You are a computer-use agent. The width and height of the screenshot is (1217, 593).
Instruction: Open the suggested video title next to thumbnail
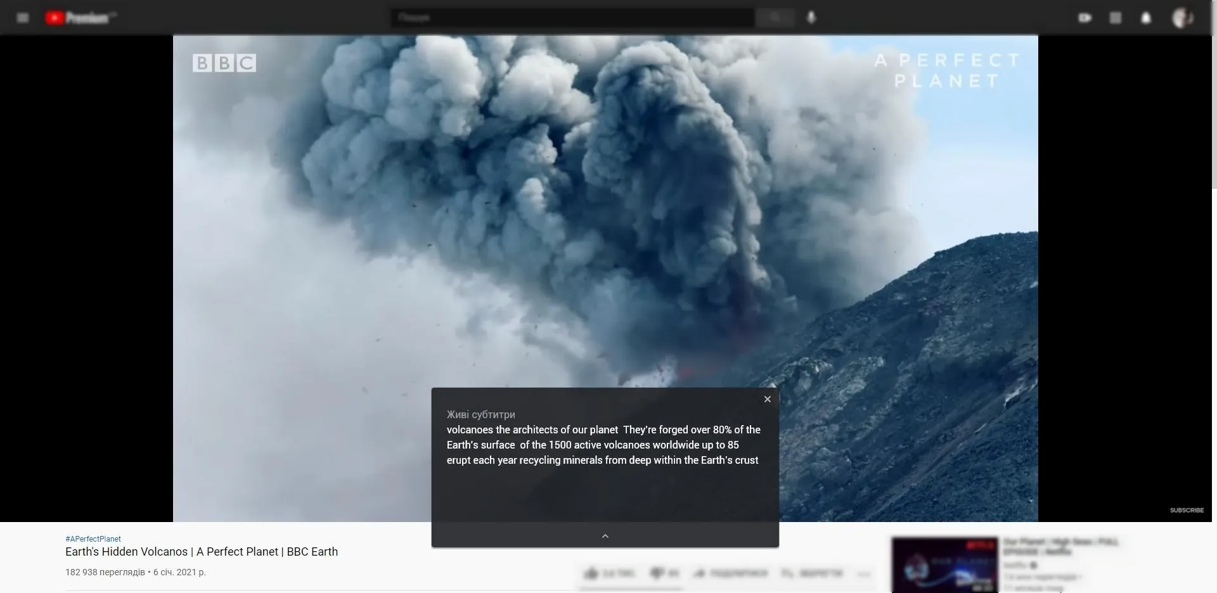pos(1061,546)
